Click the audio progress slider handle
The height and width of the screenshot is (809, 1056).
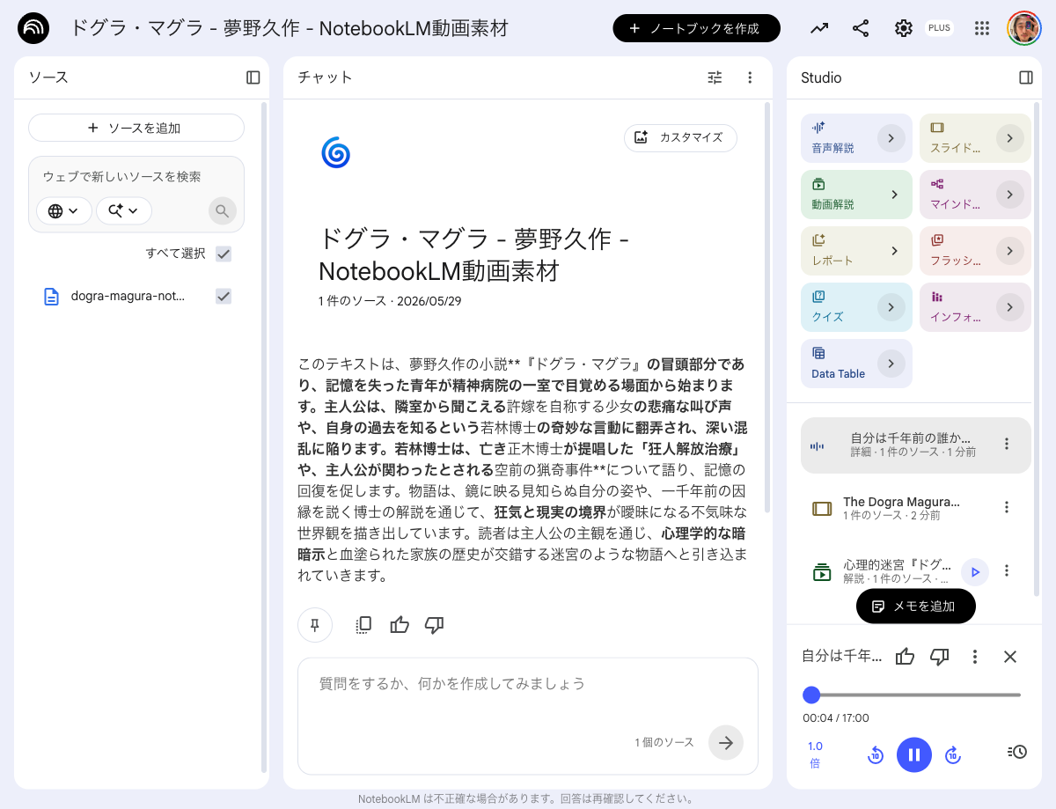[x=811, y=695]
